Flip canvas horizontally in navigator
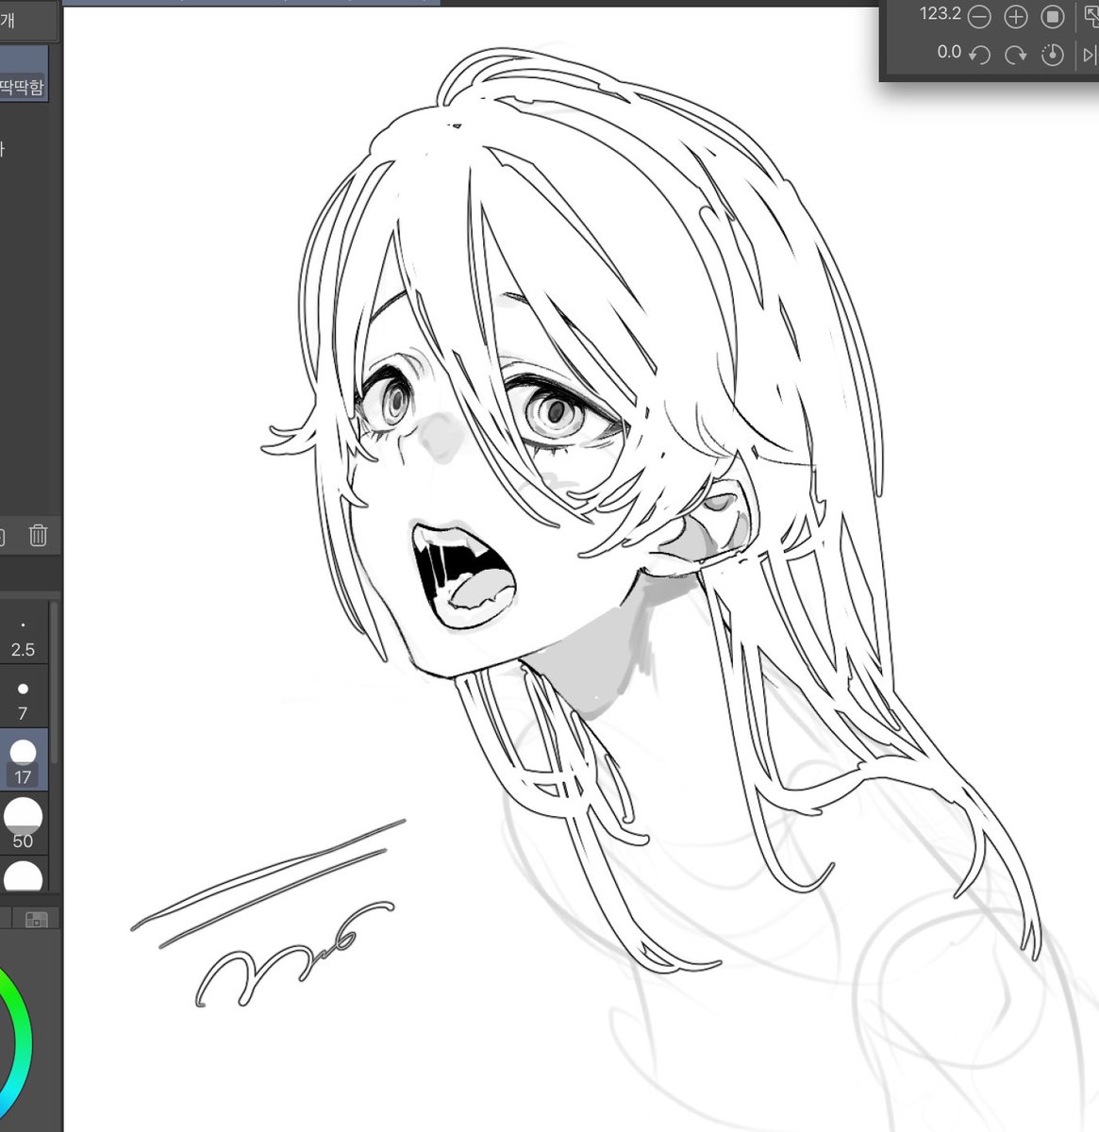 coord(1090,55)
